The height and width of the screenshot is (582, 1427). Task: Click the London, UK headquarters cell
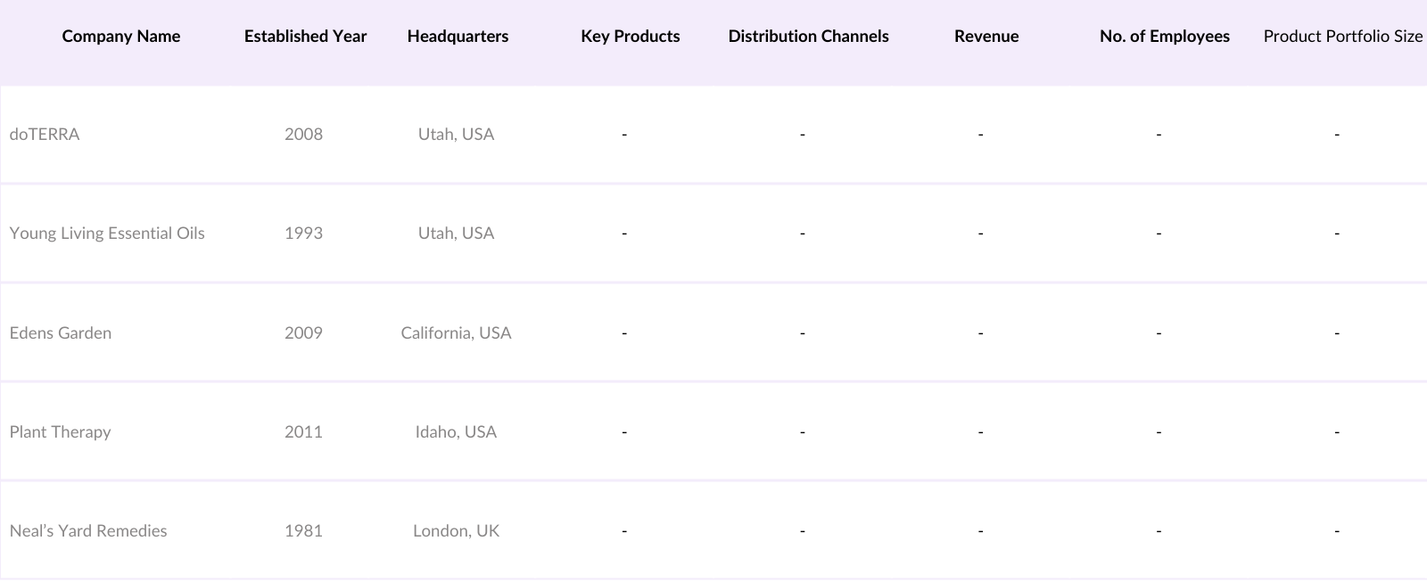coord(456,531)
